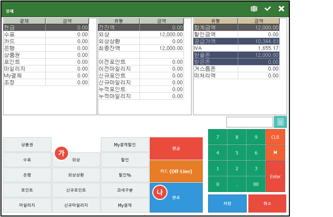Image resolution: width=333 pixels, height=217 pixels.
Task: Select the 조정 row in payment table
Action: pyautogui.click(x=46, y=83)
